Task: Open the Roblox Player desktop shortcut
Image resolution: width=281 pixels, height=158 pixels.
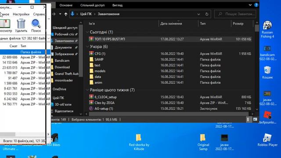Action: (267, 140)
